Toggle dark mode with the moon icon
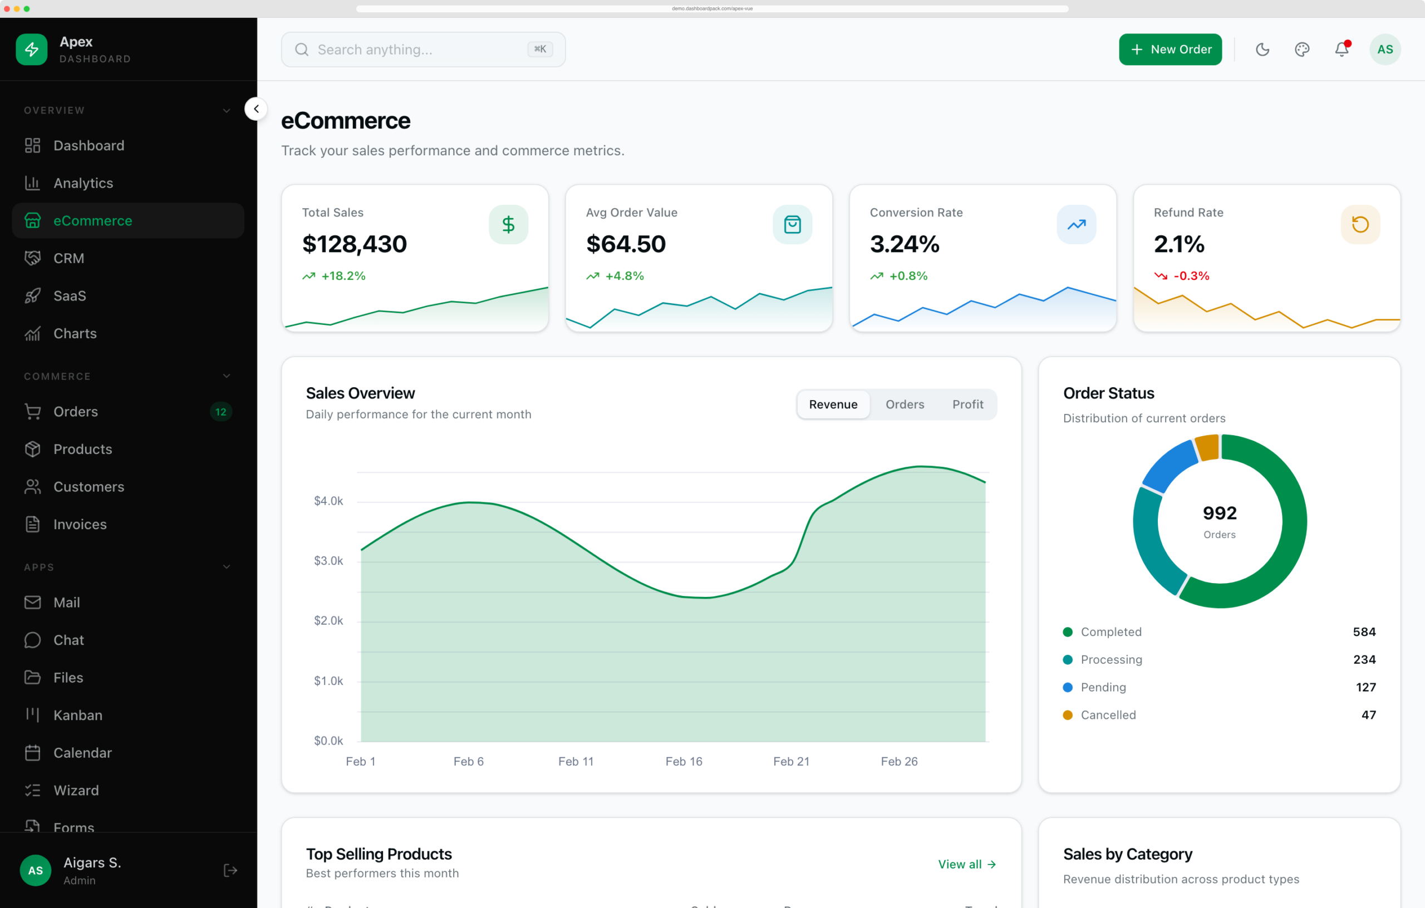 (1262, 49)
